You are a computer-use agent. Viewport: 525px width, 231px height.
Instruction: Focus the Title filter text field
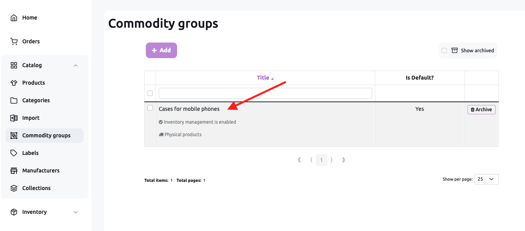point(265,93)
